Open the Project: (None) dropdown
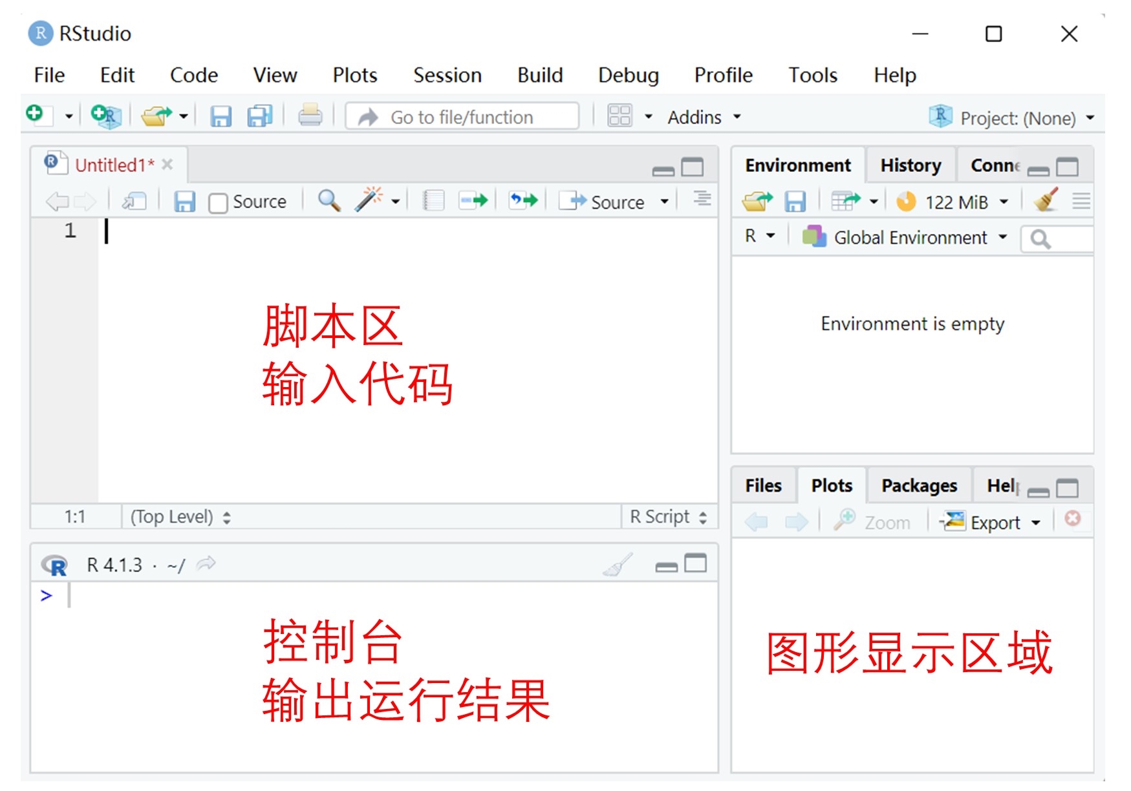The width and height of the screenshot is (1131, 791). coord(1013,118)
